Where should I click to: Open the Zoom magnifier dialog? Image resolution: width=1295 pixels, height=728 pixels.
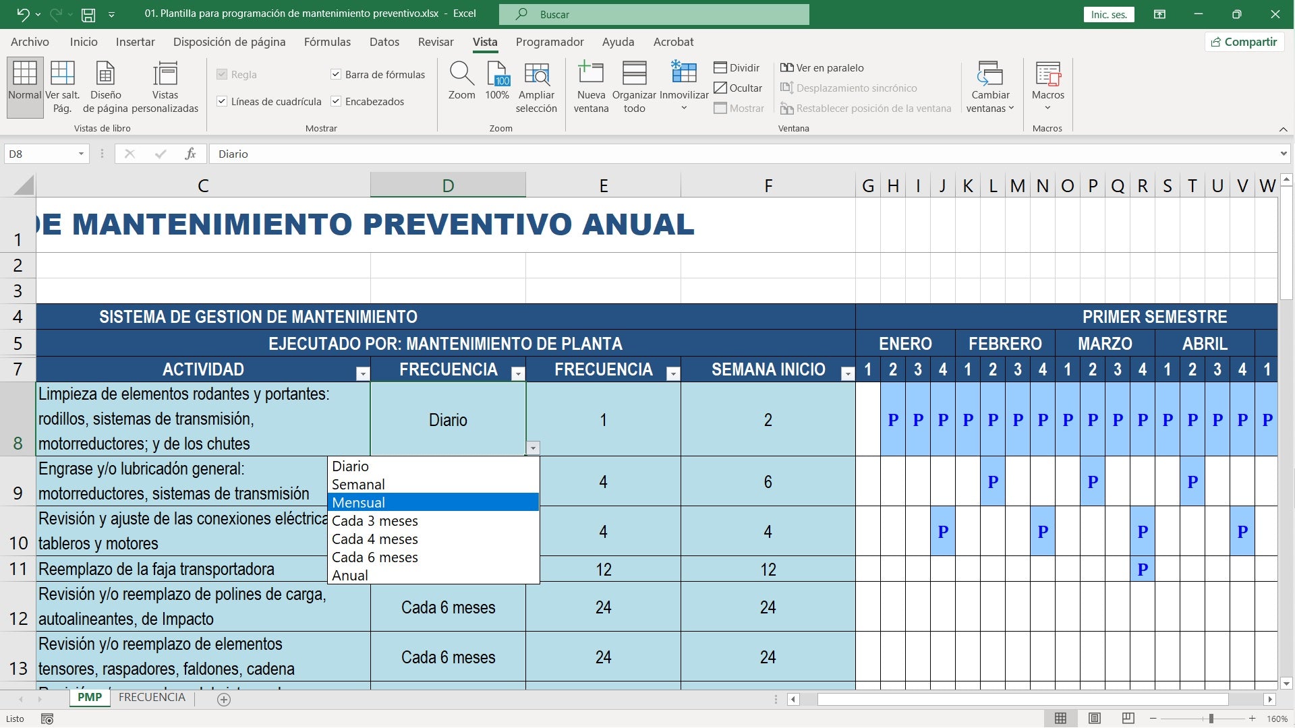(462, 81)
